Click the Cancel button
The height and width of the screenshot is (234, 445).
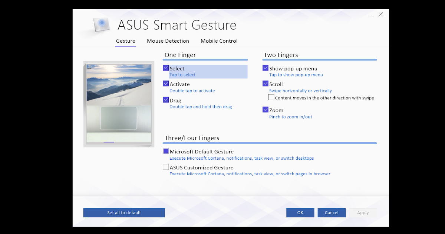coord(332,213)
